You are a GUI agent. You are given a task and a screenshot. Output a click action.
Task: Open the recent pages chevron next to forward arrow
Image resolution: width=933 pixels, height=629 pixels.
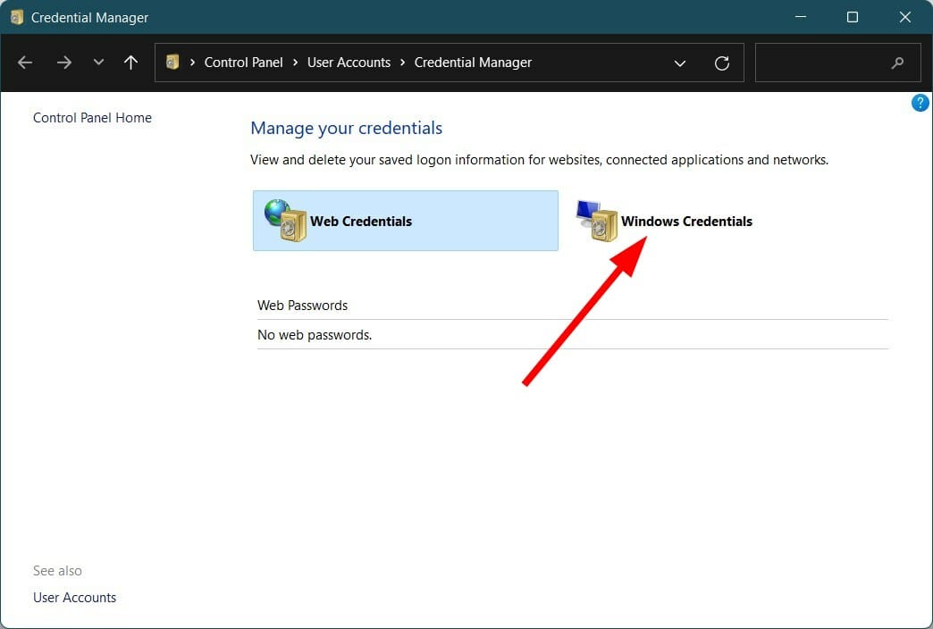(x=97, y=63)
